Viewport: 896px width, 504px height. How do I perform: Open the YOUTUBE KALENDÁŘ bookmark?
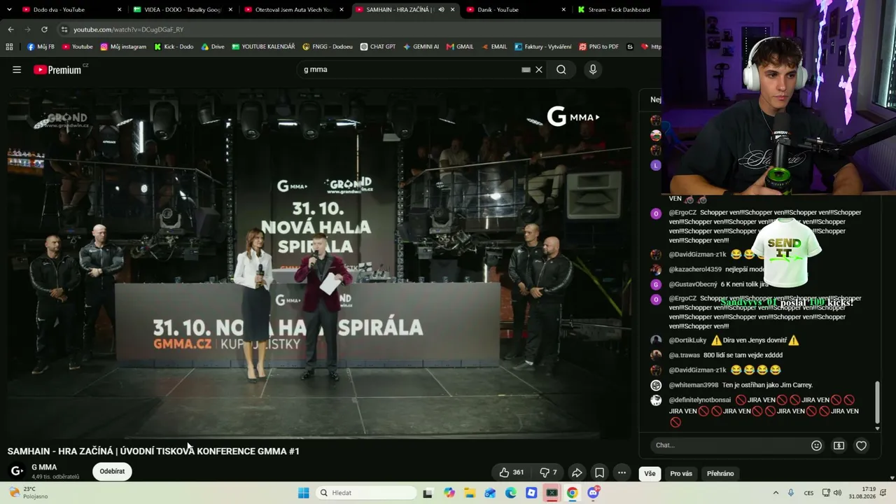(263, 47)
